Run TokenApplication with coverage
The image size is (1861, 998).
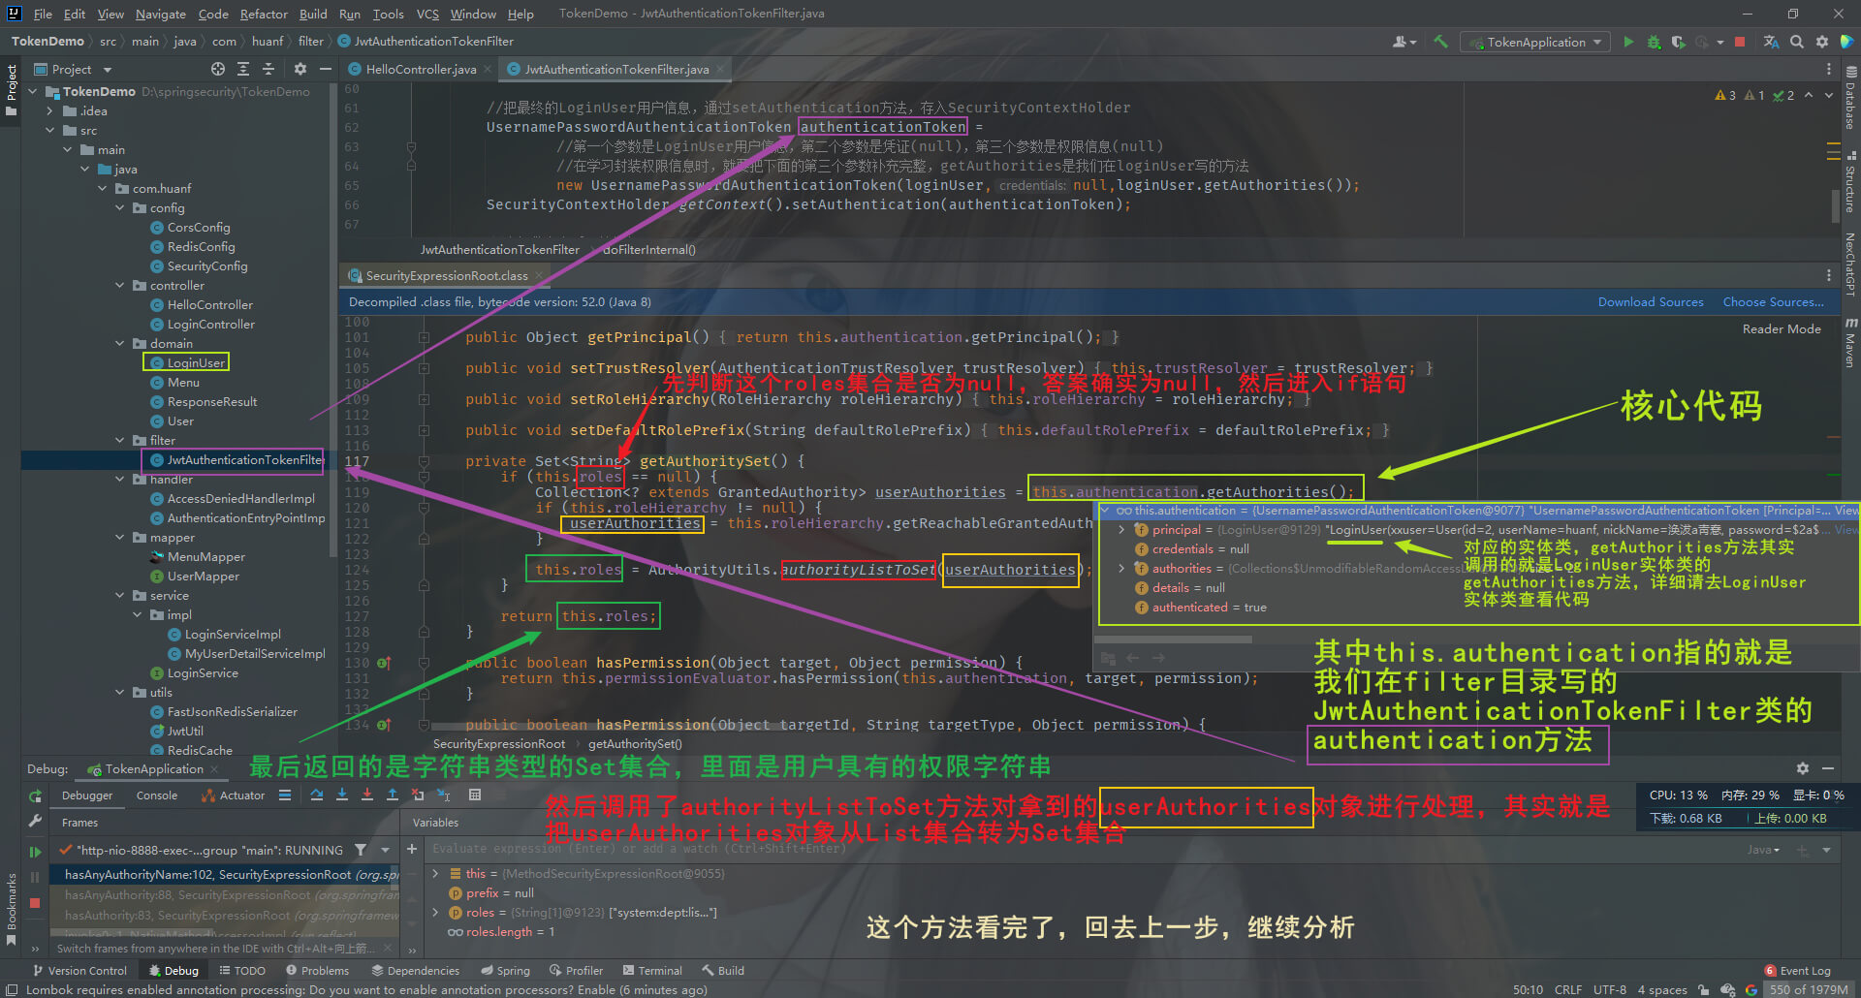(1679, 42)
